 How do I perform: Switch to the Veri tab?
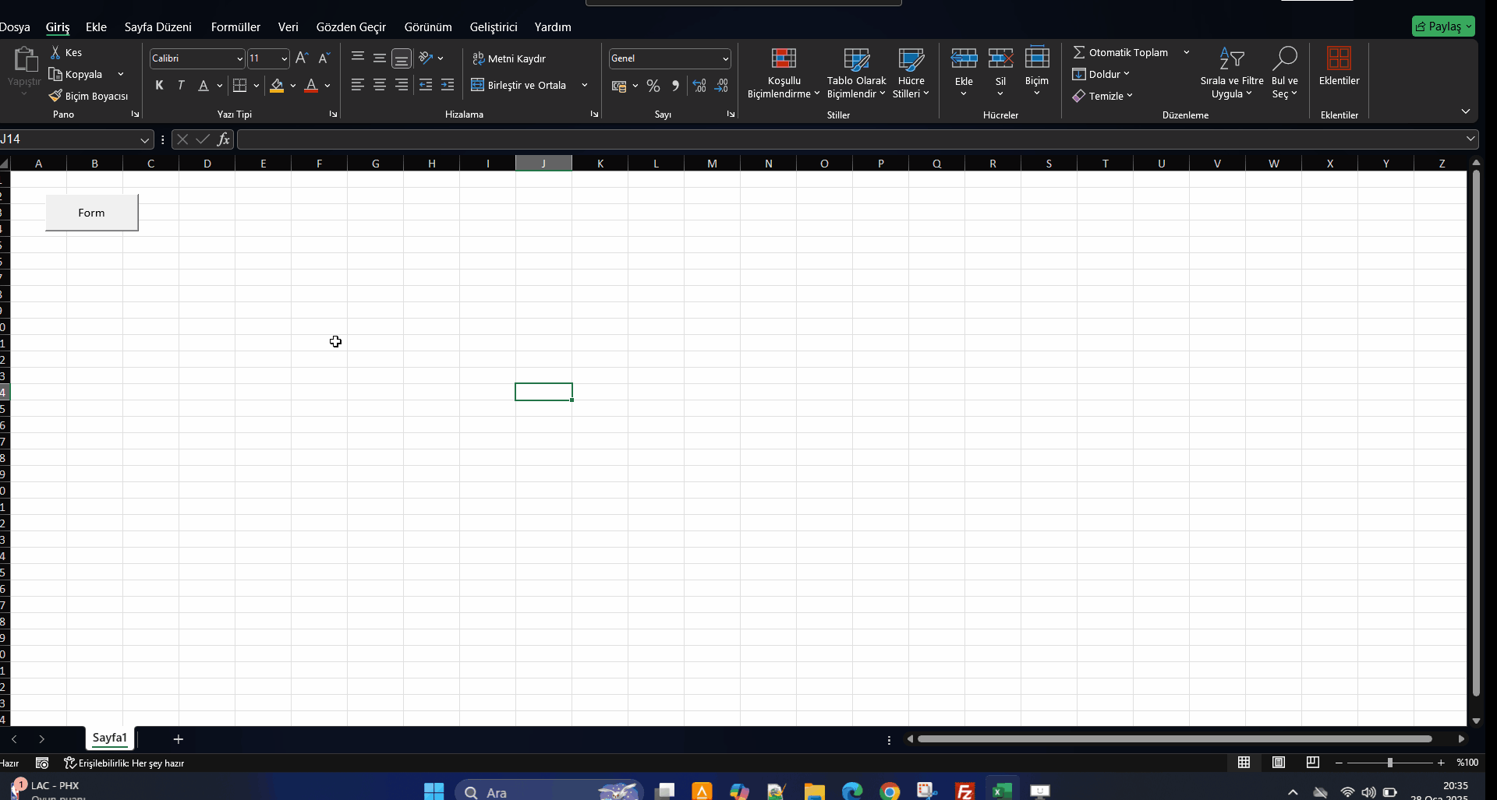coord(288,26)
